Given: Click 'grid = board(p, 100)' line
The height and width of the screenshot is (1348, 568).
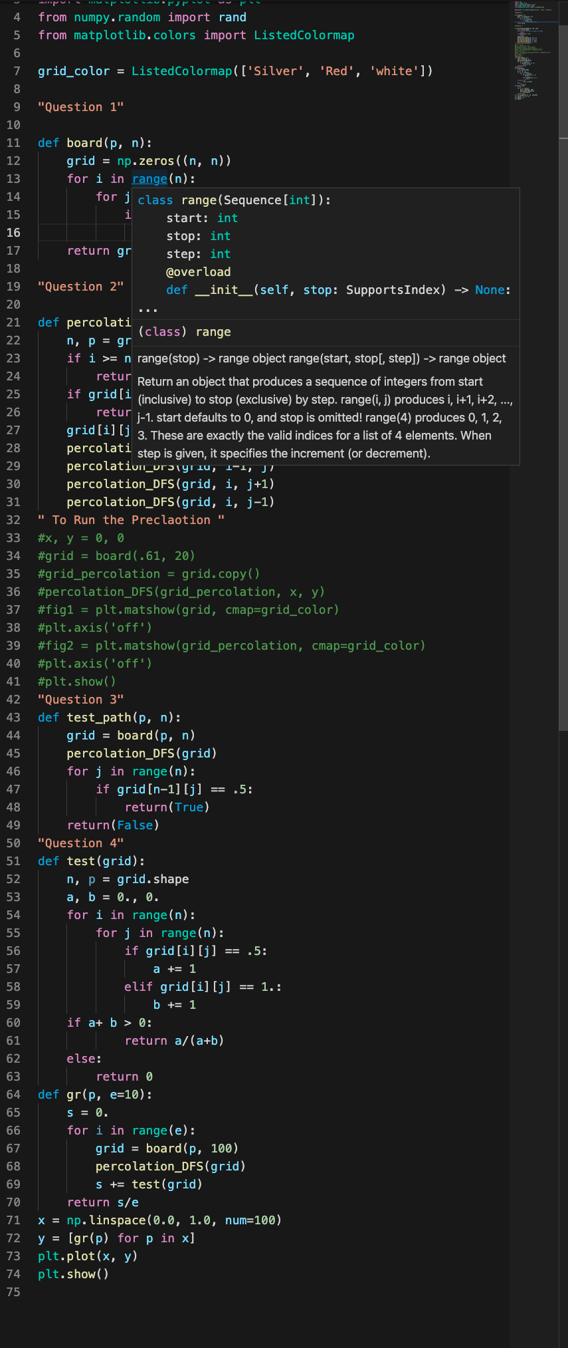Looking at the screenshot, I should click(x=167, y=1148).
